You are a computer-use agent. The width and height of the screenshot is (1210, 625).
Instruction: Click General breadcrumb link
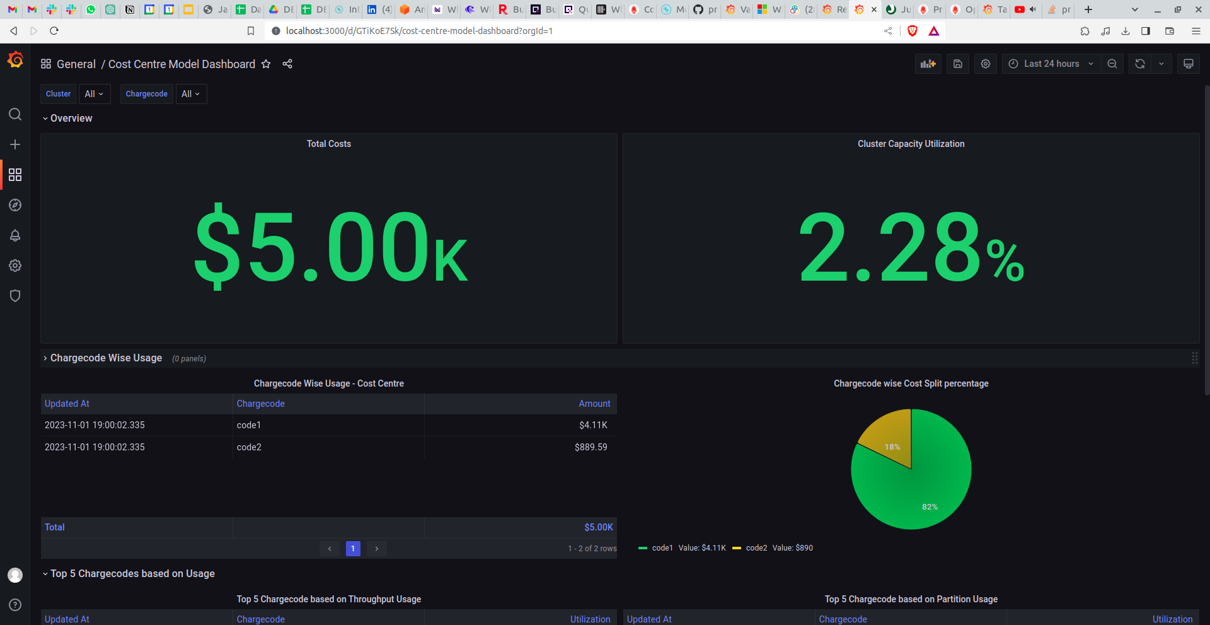(76, 64)
